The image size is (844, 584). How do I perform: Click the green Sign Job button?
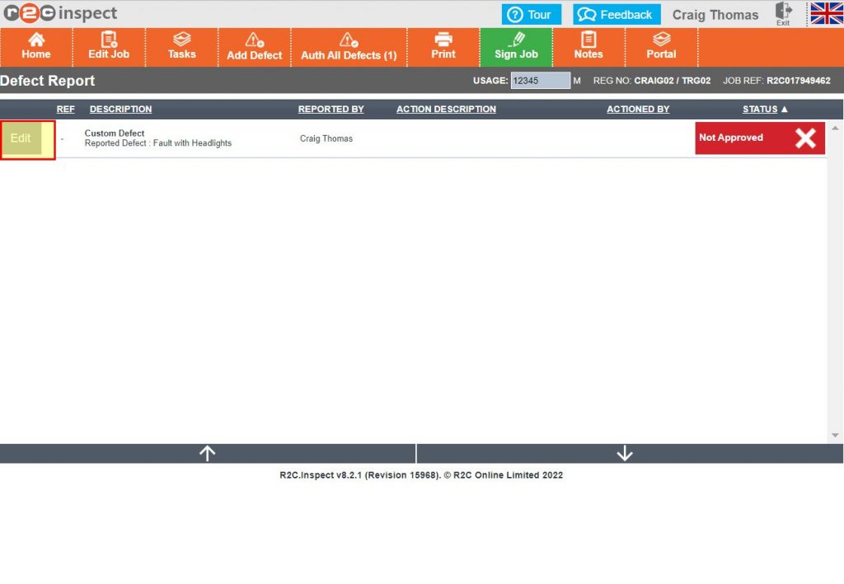tap(516, 47)
